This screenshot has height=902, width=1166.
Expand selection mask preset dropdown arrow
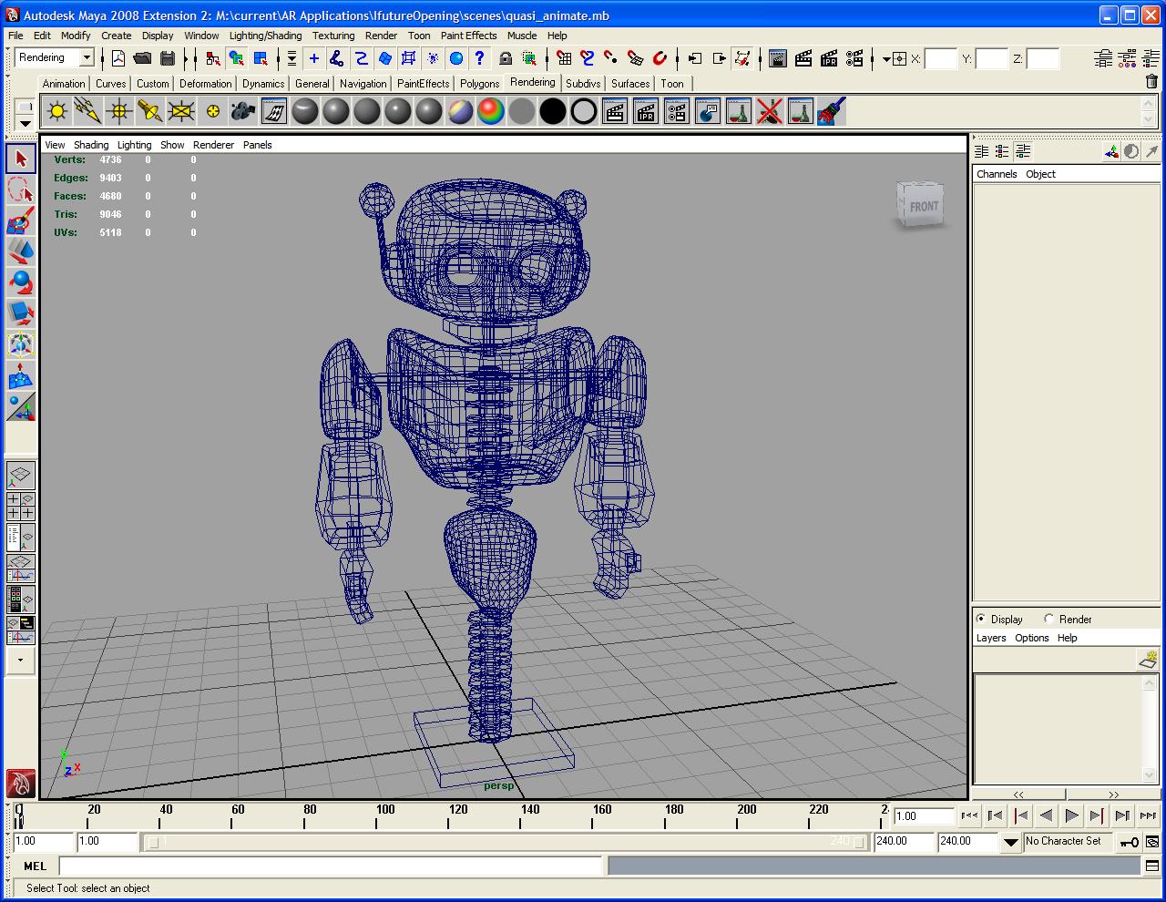coord(291,58)
